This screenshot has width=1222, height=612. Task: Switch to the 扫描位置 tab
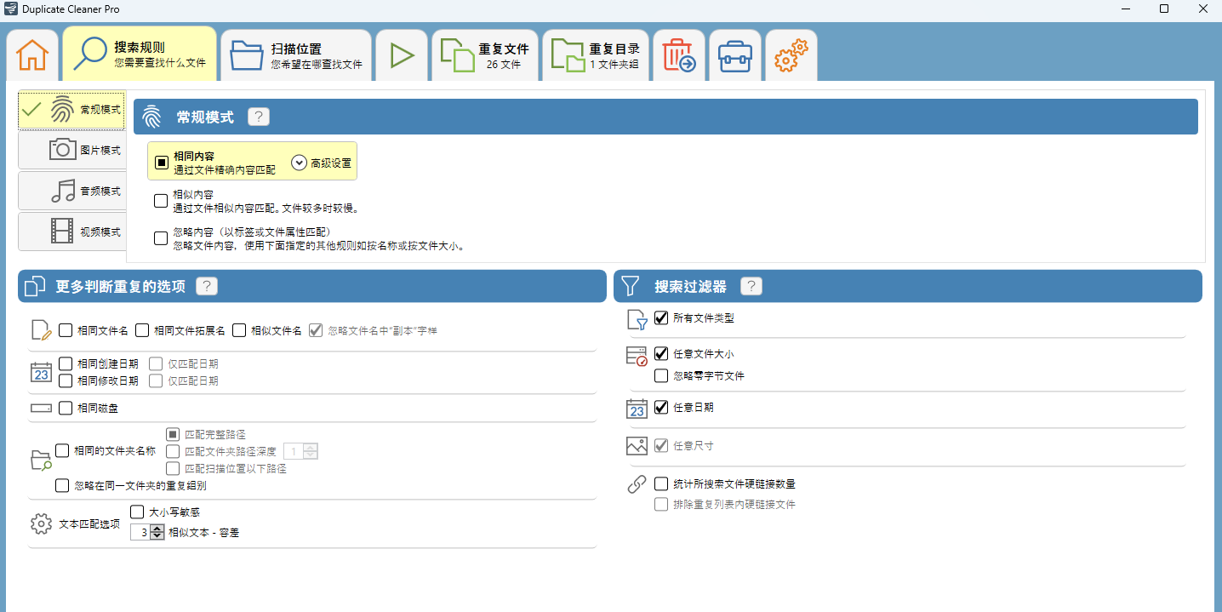tap(296, 54)
